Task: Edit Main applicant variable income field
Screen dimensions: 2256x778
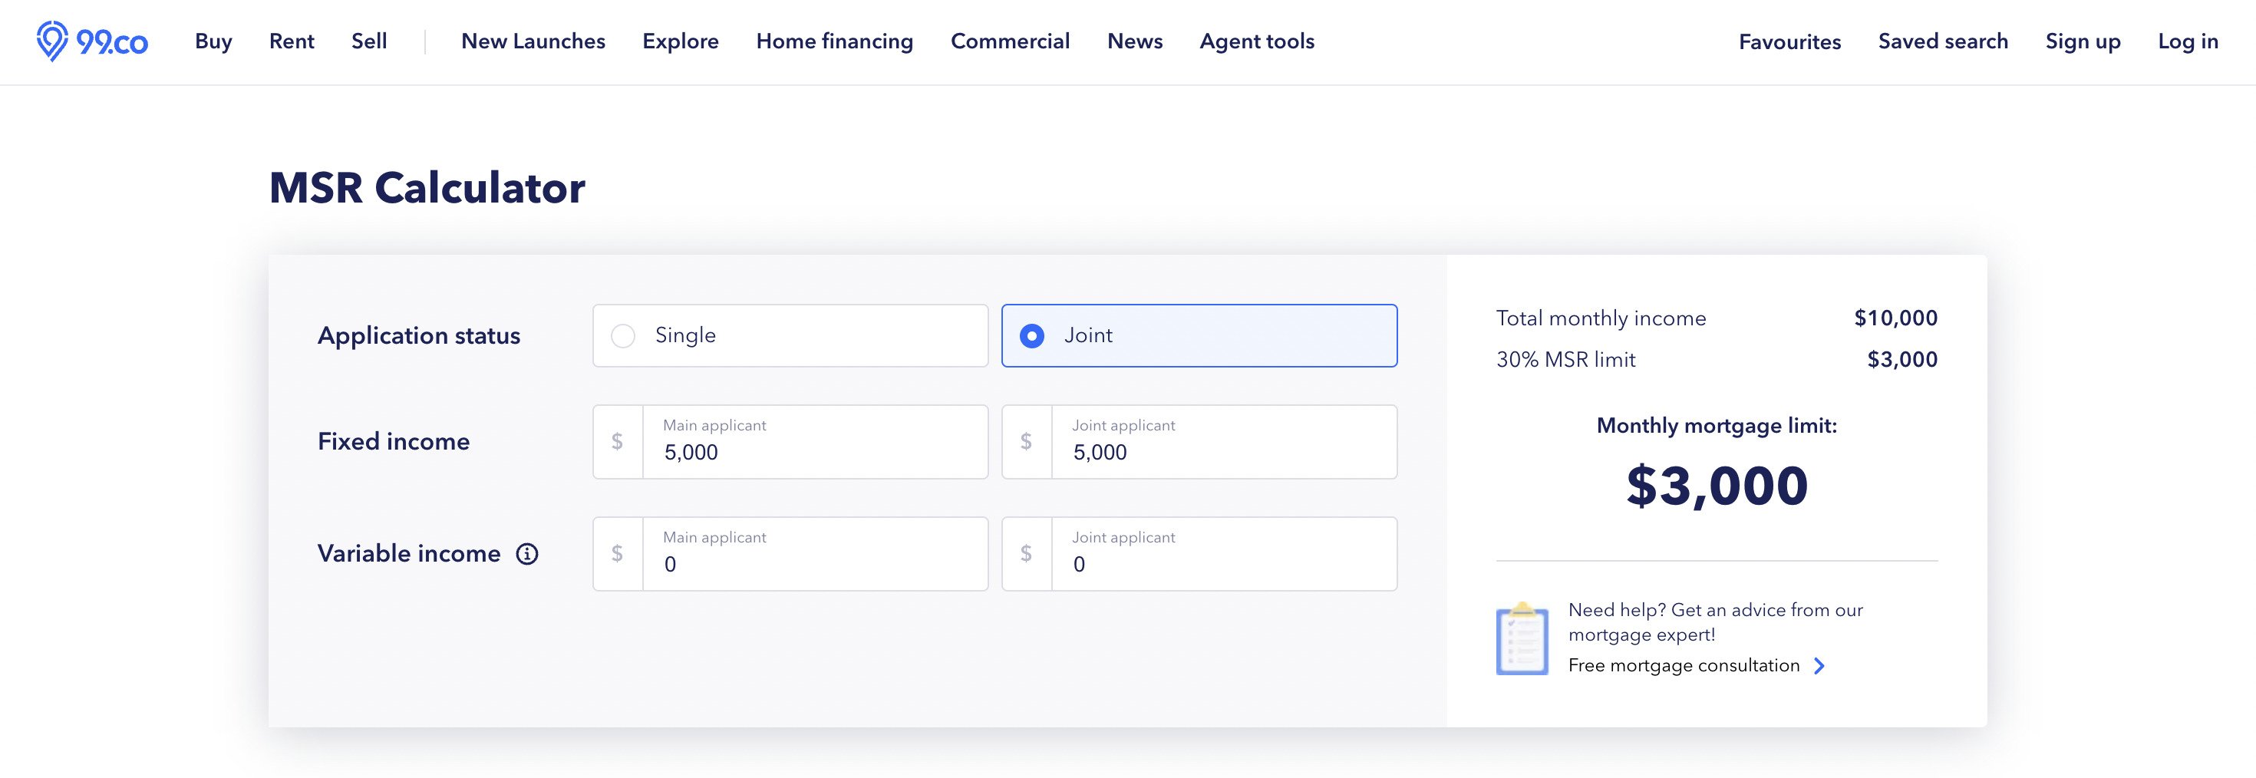Action: 790,554
